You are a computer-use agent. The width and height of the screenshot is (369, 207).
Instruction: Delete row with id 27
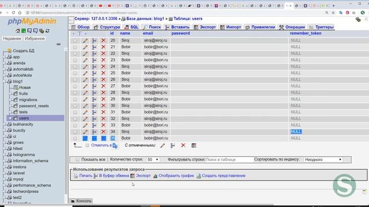103,86
